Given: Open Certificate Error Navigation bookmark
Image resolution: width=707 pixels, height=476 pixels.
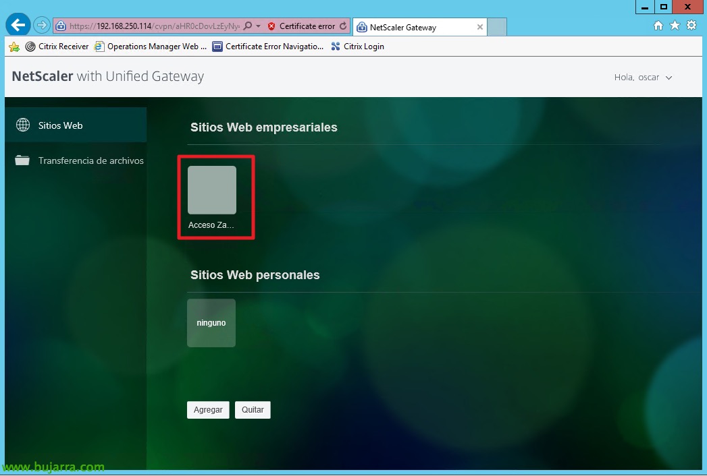Looking at the screenshot, I should pyautogui.click(x=268, y=47).
